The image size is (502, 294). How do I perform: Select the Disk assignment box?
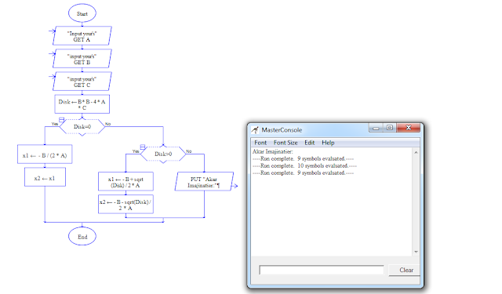[x=82, y=104]
